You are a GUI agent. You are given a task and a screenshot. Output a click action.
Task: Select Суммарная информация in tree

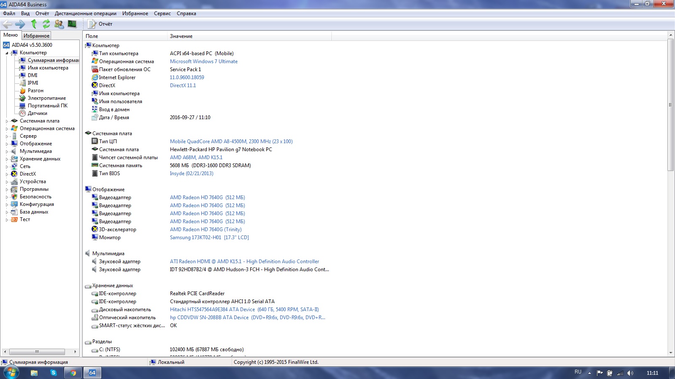54,60
